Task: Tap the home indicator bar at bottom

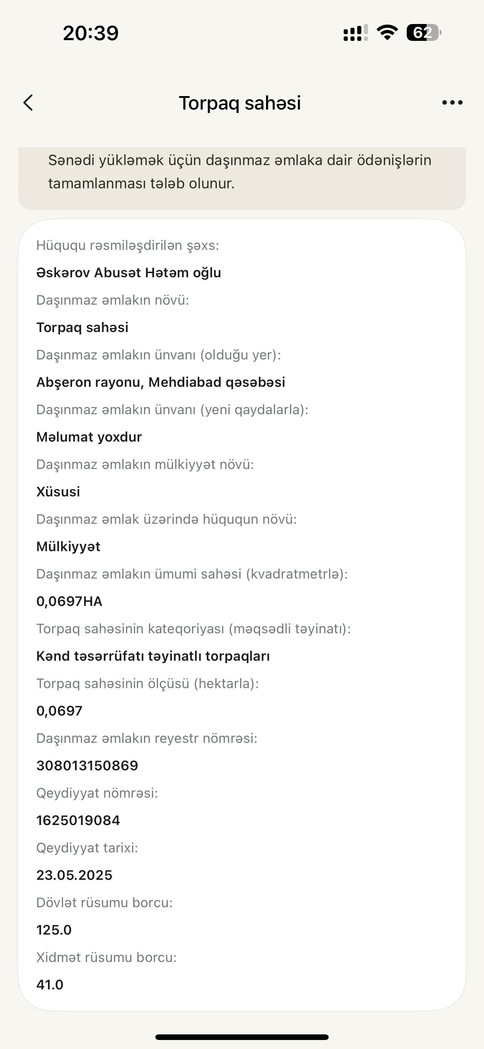Action: (242, 1037)
